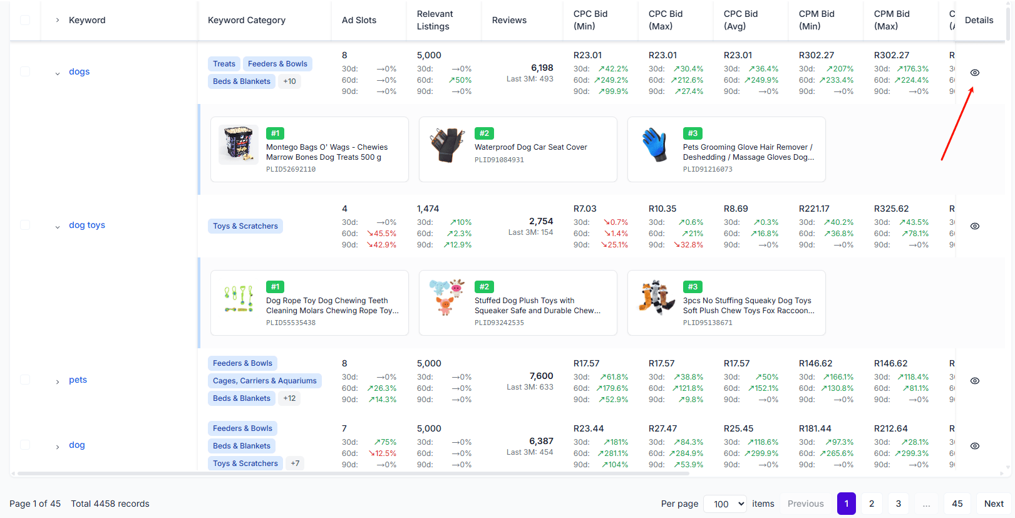Expand all rows via Keyword header chevron
The height and width of the screenshot is (518, 1015).
[x=58, y=20]
